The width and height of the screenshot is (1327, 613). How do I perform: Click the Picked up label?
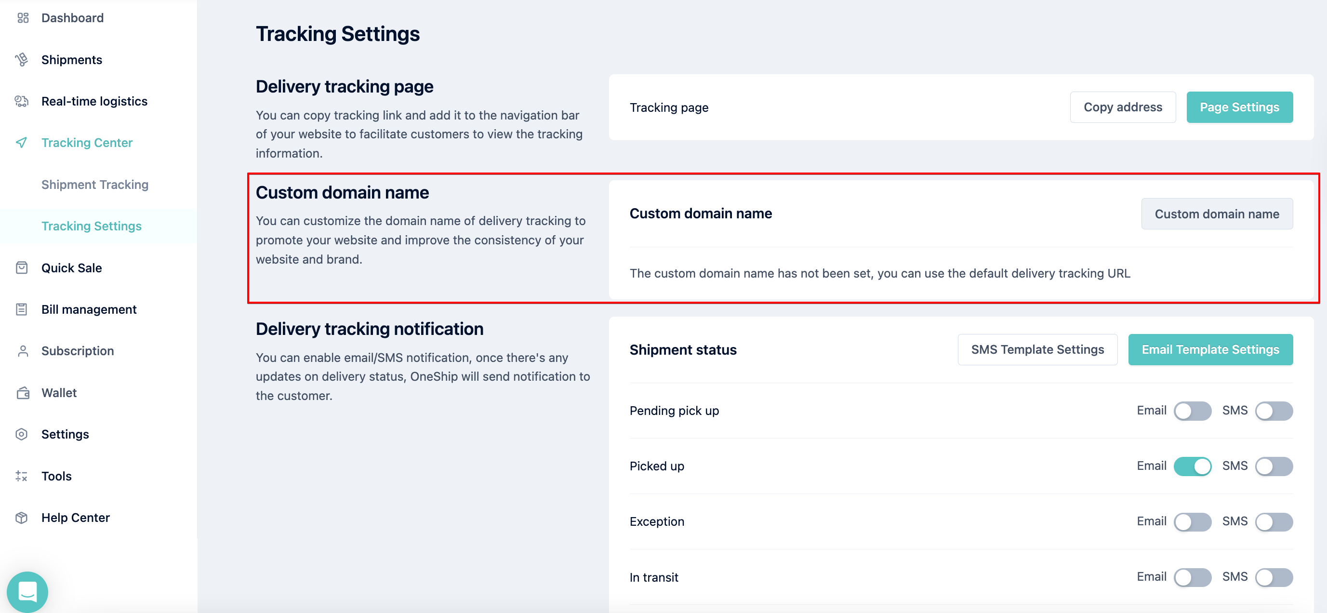point(657,466)
